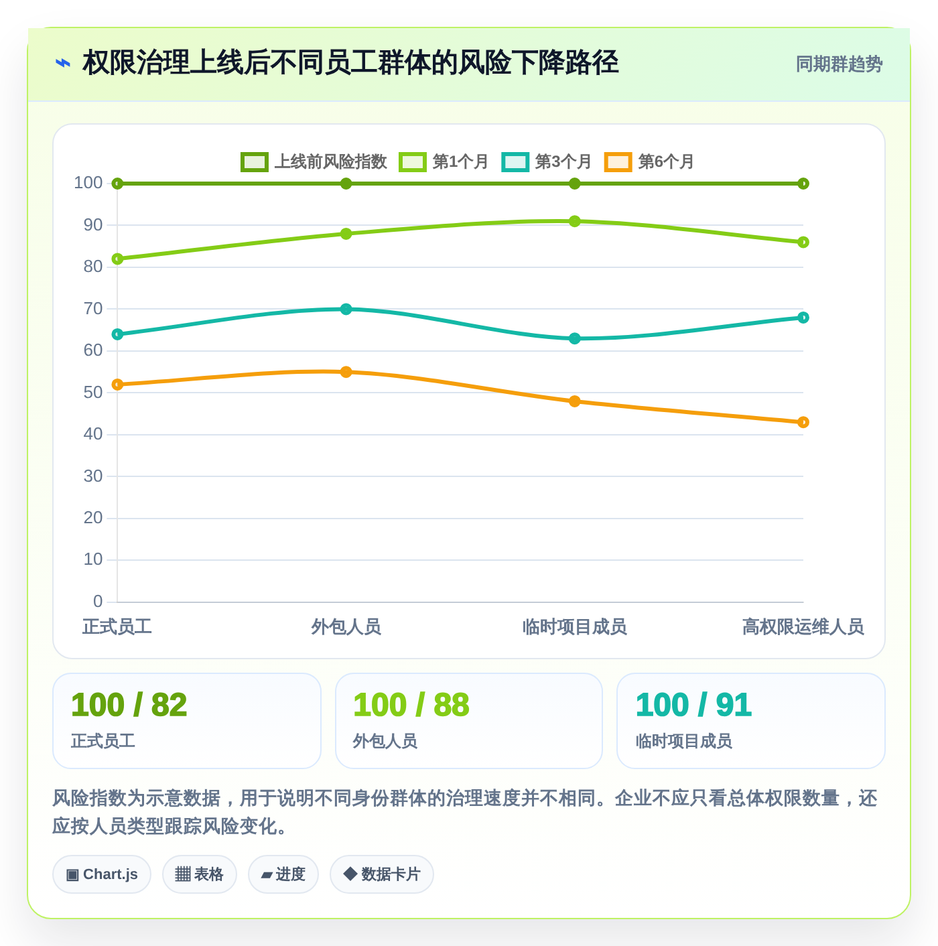Toggle the 第1个月 legend swatch

[413, 162]
